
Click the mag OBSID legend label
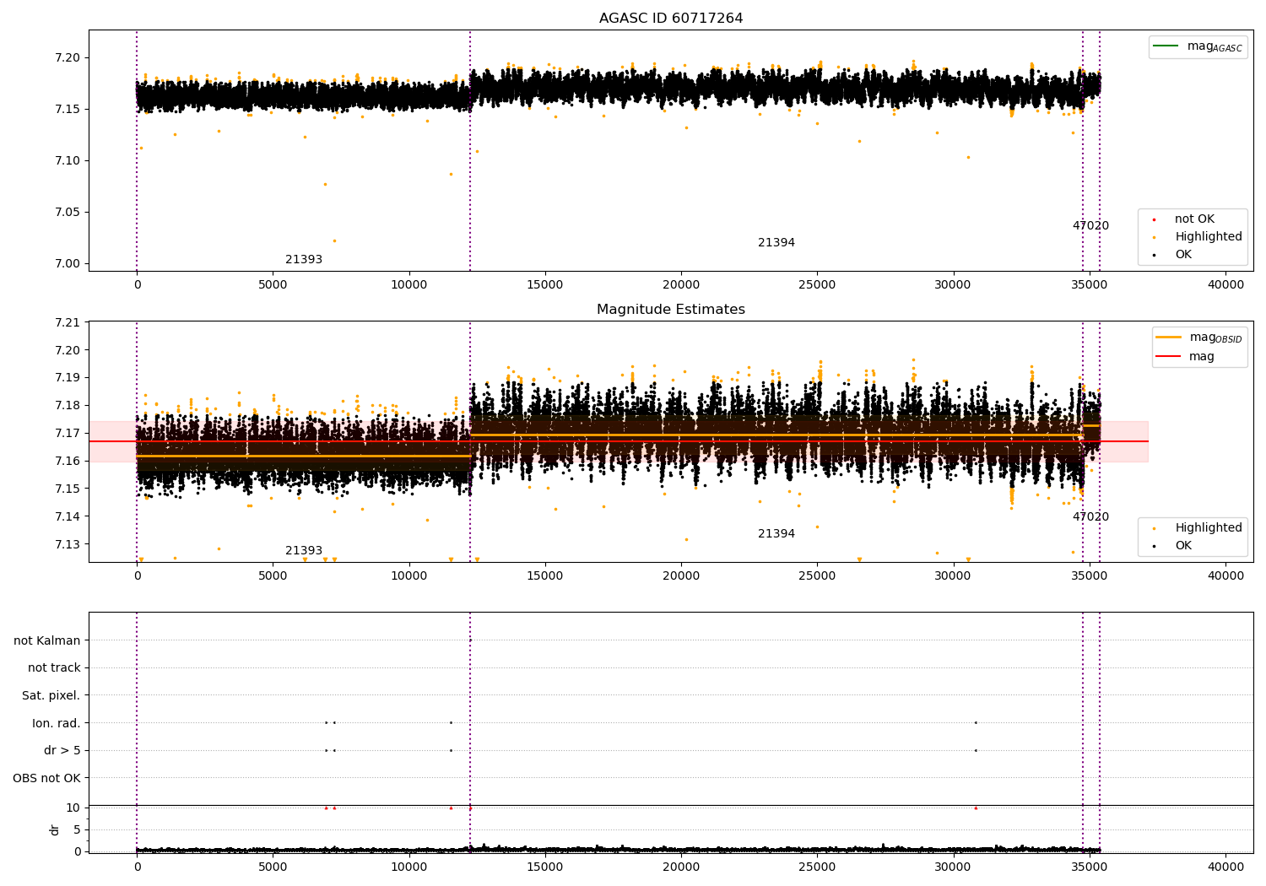click(x=1215, y=338)
